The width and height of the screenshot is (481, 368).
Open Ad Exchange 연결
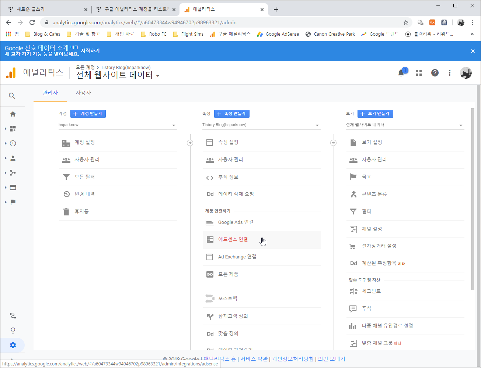[x=262, y=257]
